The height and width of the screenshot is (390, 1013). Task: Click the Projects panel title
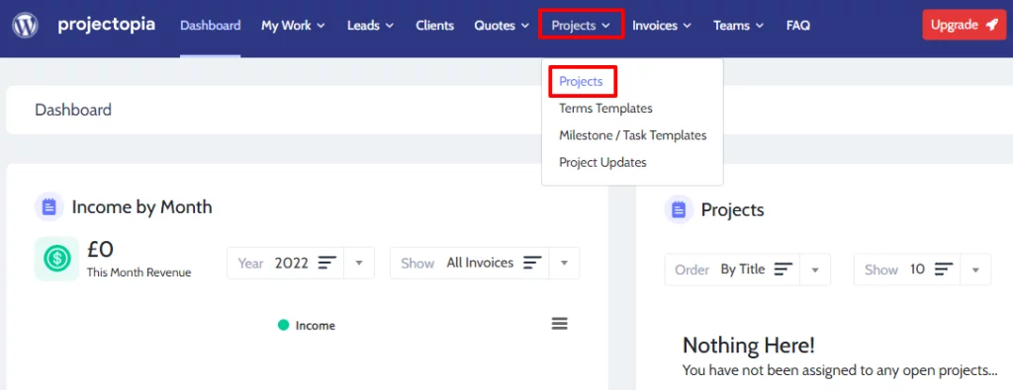pyautogui.click(x=733, y=209)
